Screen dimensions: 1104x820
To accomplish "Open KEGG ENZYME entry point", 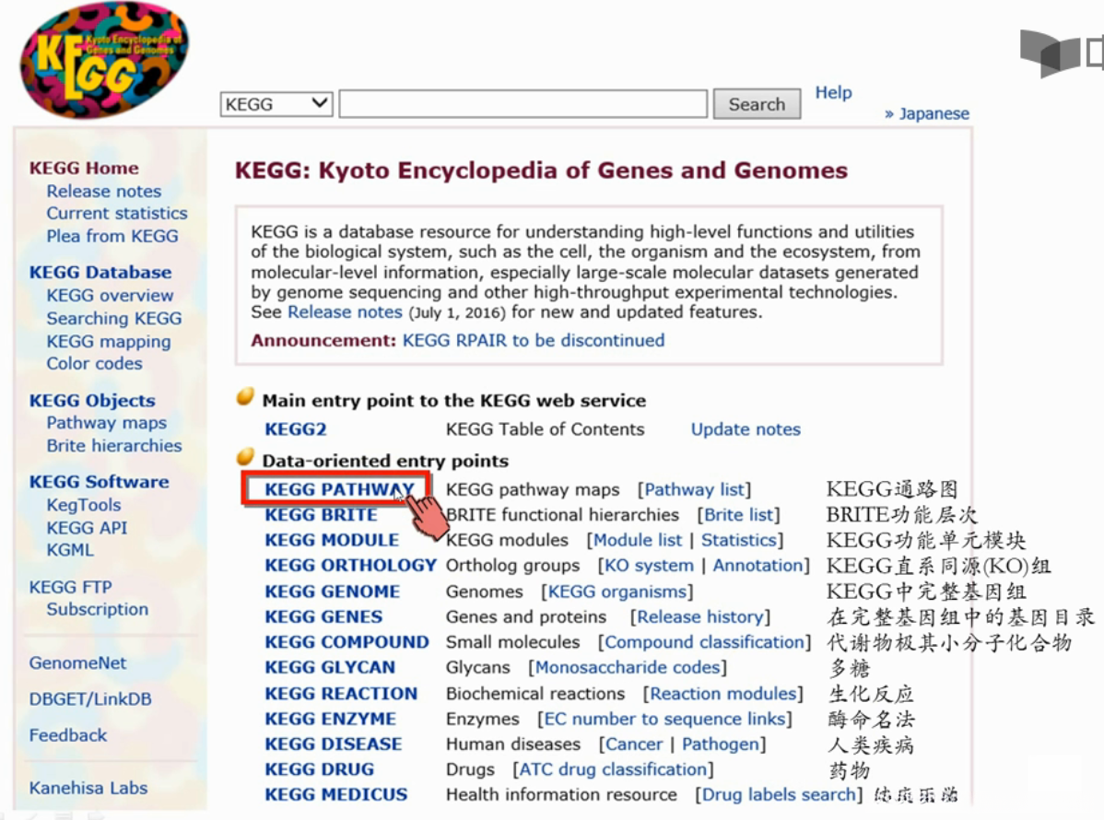I will (330, 719).
